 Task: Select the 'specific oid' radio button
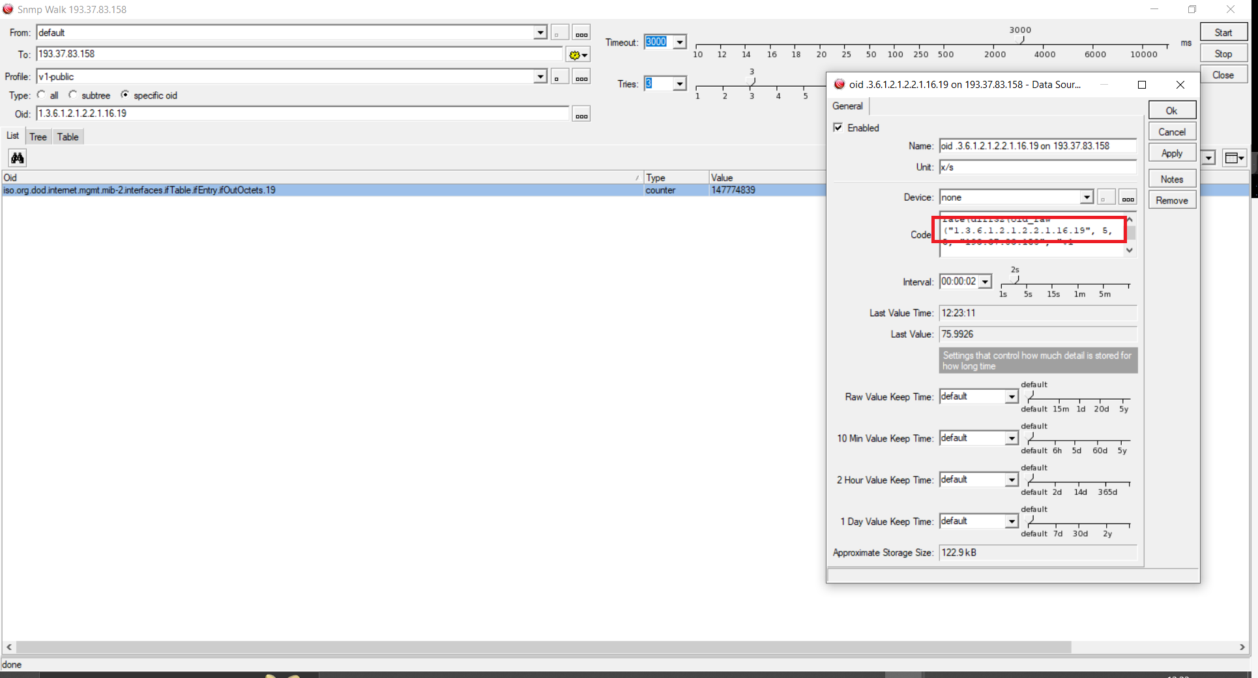[125, 95]
